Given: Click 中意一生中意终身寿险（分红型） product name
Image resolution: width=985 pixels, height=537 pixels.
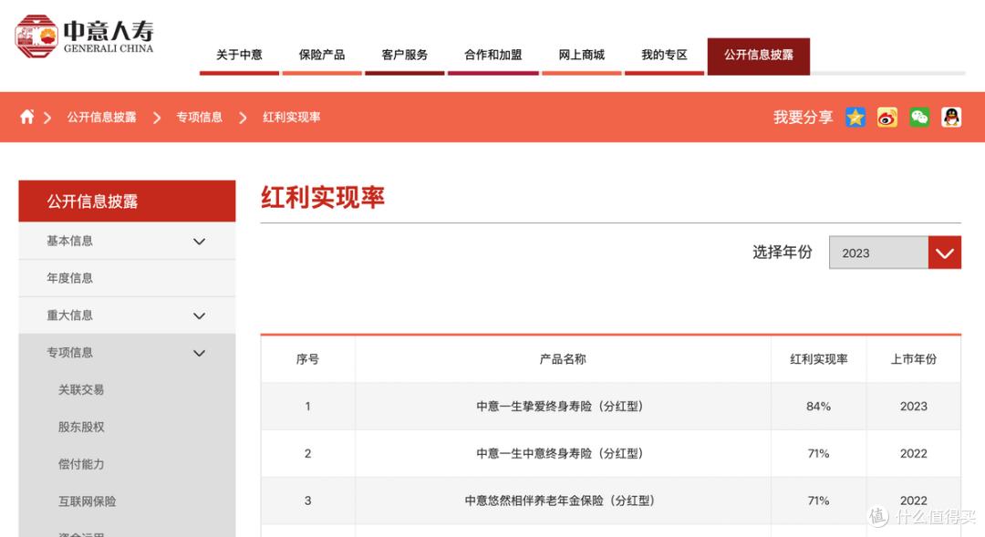Looking at the screenshot, I should click(562, 453).
